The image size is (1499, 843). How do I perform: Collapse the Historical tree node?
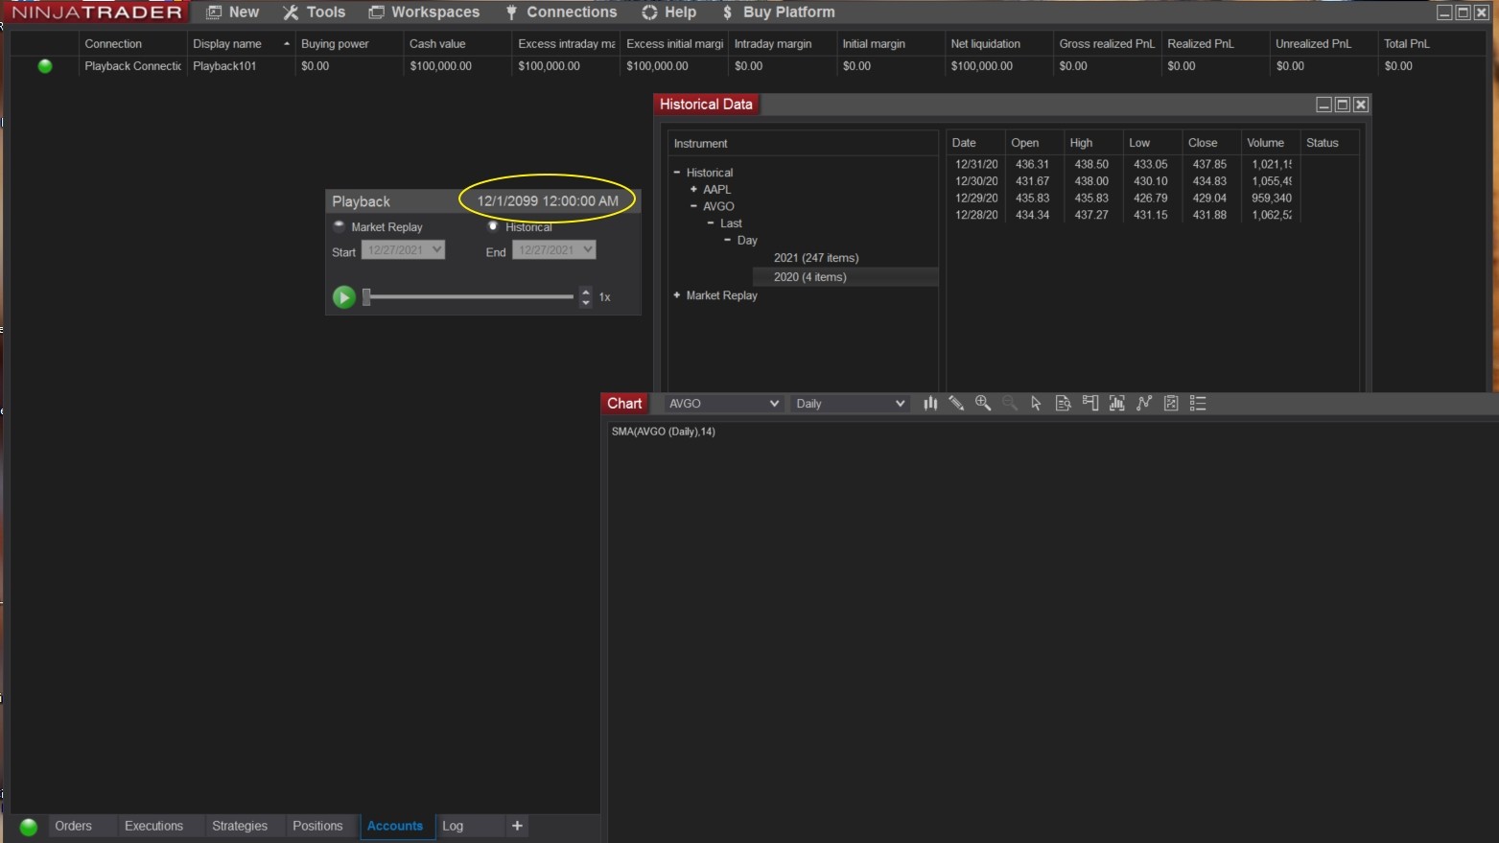point(677,173)
